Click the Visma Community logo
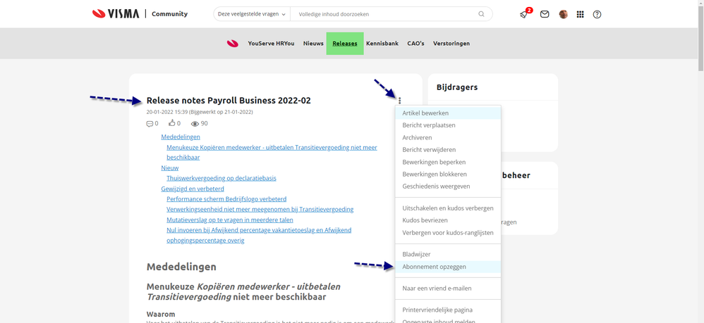The height and width of the screenshot is (323, 704). [x=140, y=14]
